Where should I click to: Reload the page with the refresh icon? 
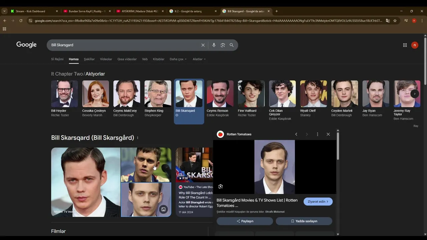point(21,21)
